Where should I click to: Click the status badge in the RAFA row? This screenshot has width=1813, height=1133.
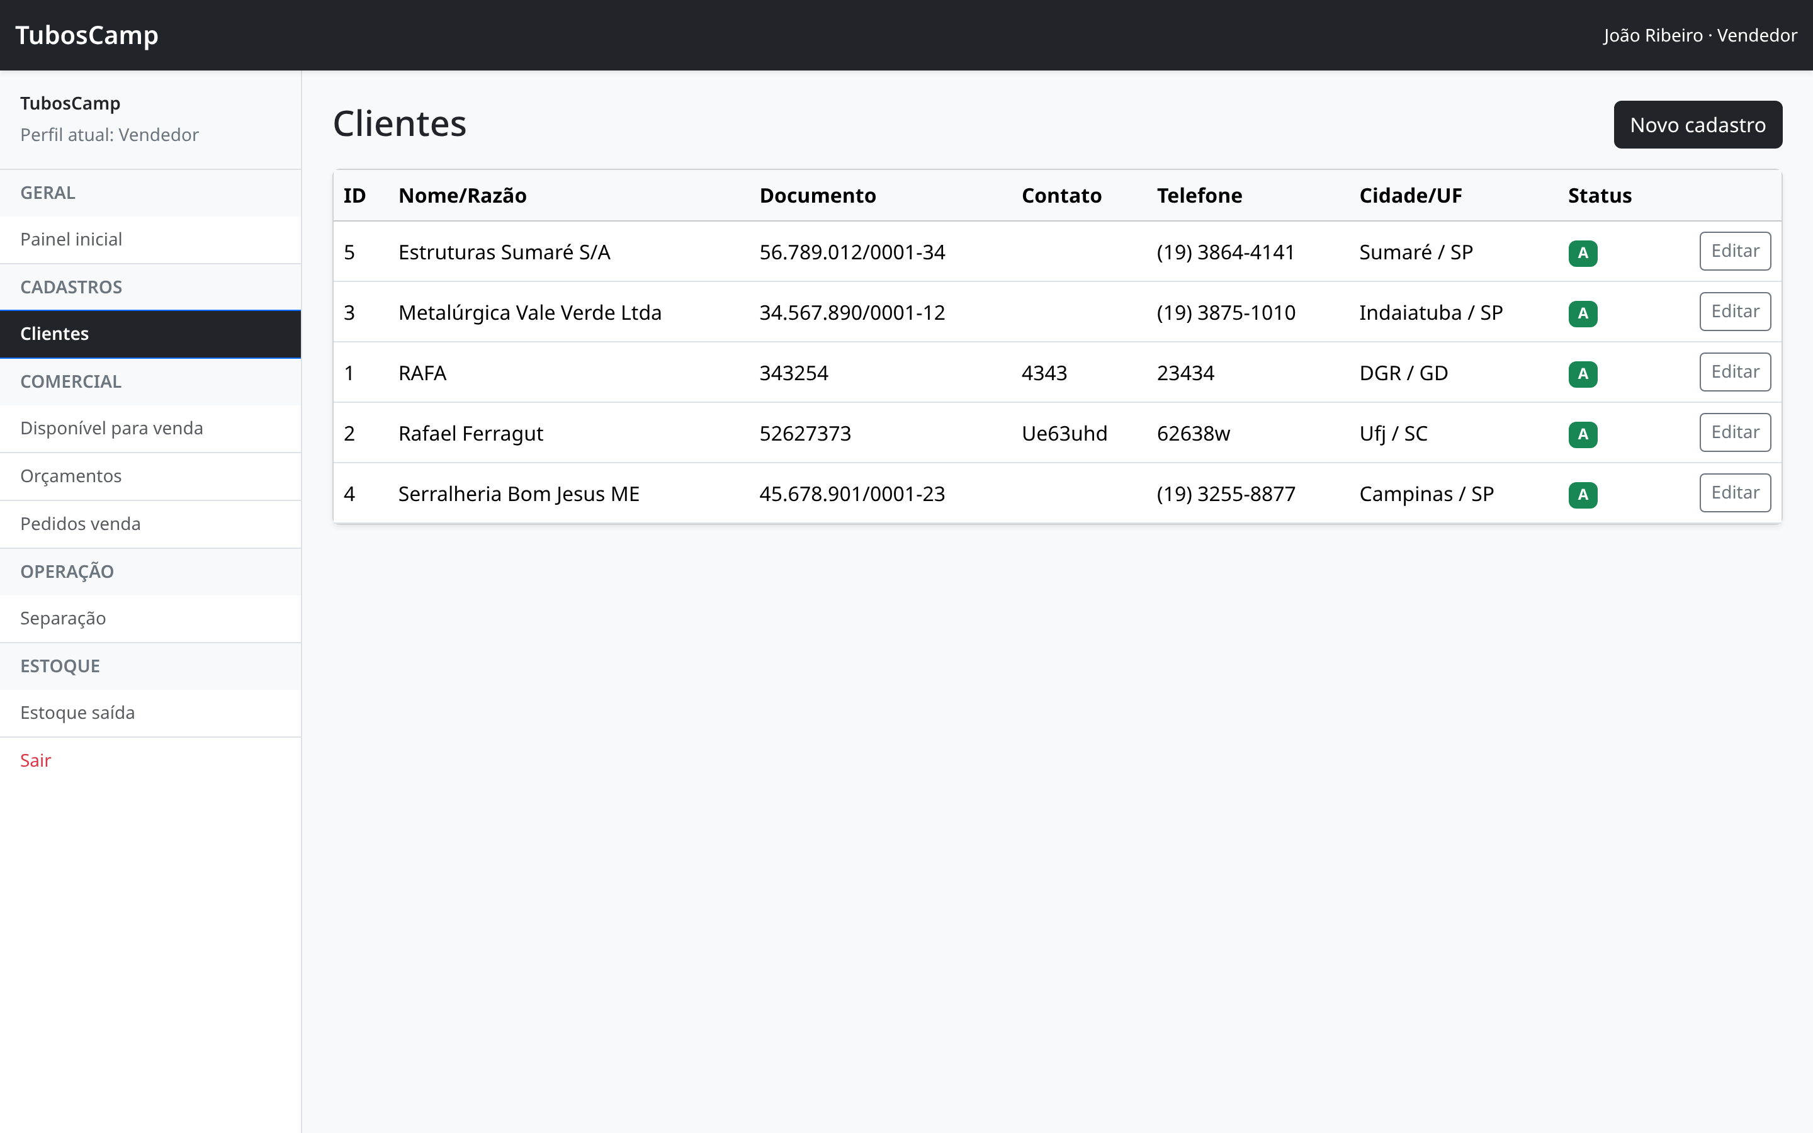click(x=1582, y=374)
